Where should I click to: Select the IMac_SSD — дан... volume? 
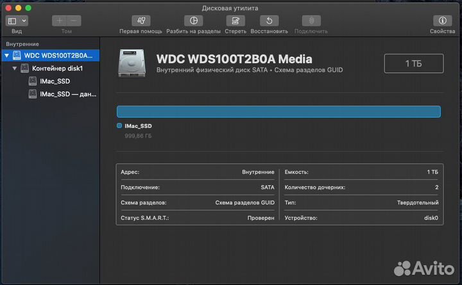click(x=67, y=94)
